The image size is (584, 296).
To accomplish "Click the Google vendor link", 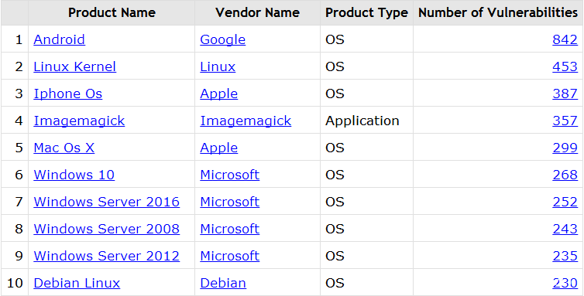I will tap(223, 39).
